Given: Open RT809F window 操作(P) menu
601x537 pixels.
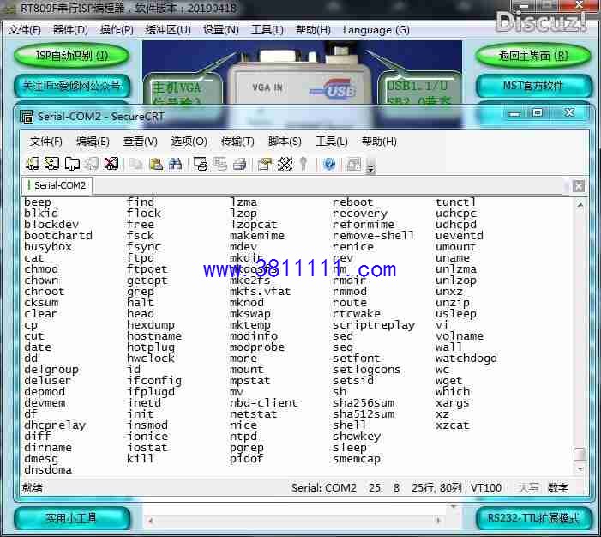Looking at the screenshot, I should click(117, 29).
